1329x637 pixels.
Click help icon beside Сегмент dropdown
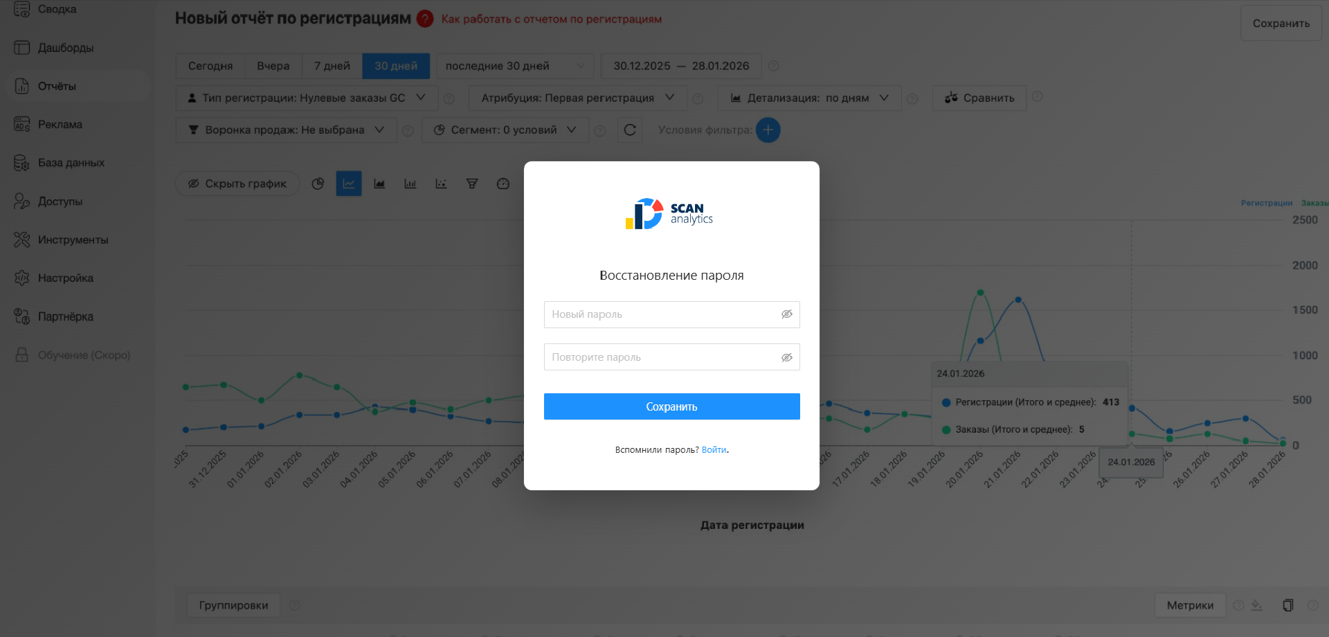600,131
